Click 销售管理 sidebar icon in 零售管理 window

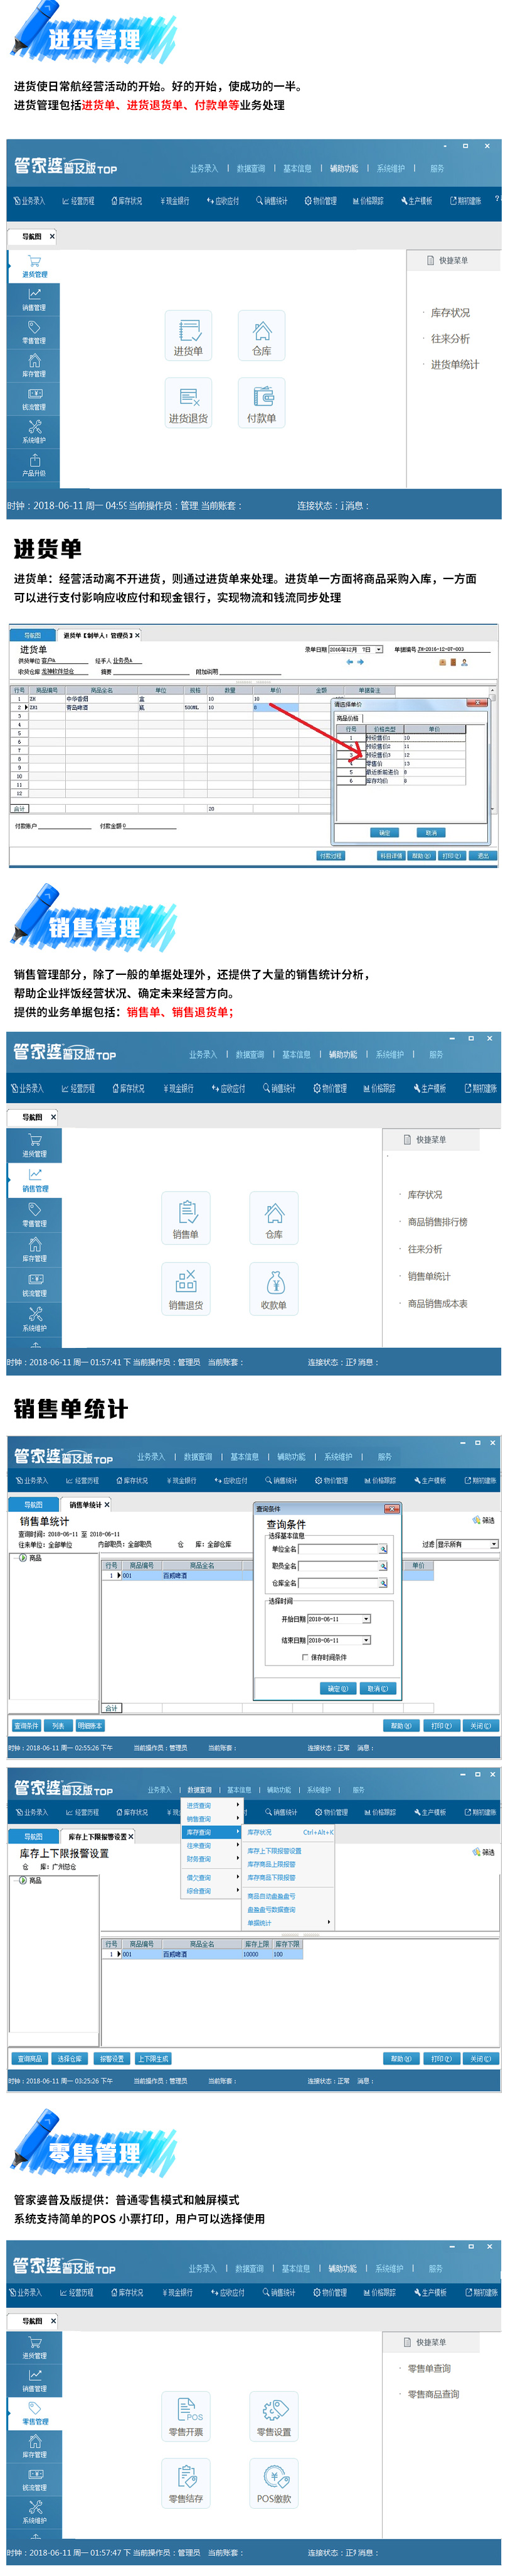34,2381
